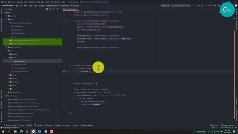The height and width of the screenshot is (134, 238).
Task: Click after 'firstName =' in the code editor
Action: pos(90,71)
